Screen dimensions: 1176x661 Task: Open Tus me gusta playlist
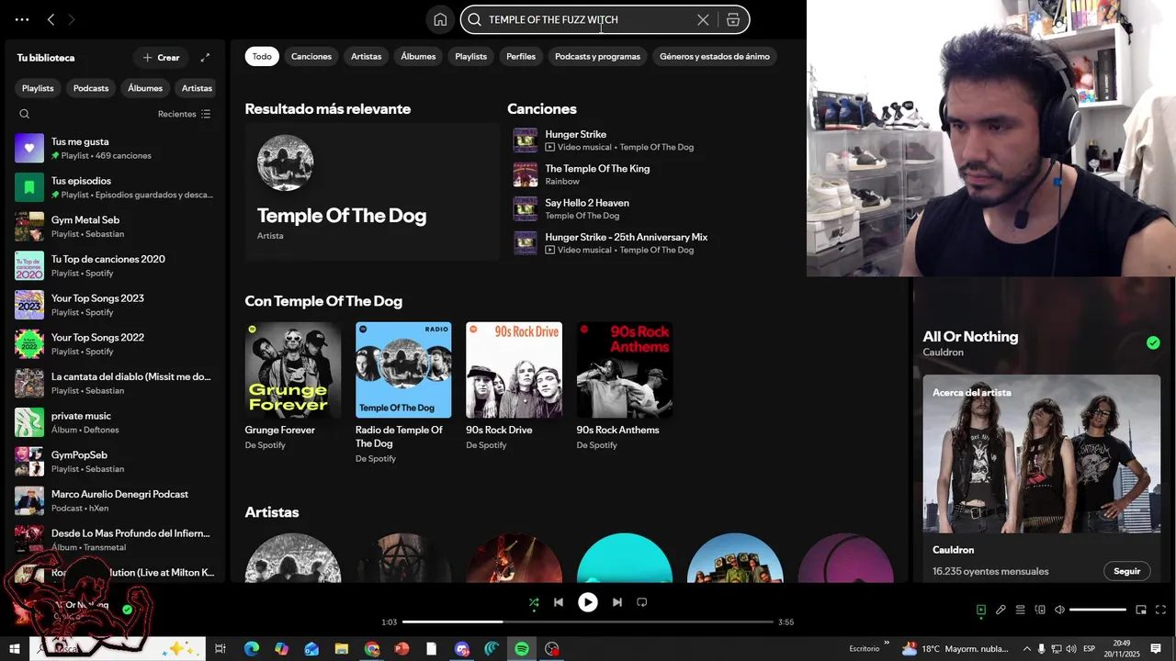click(x=114, y=148)
